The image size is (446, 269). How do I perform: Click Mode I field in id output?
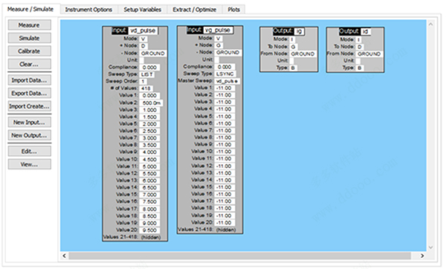pyautogui.click(x=360, y=39)
